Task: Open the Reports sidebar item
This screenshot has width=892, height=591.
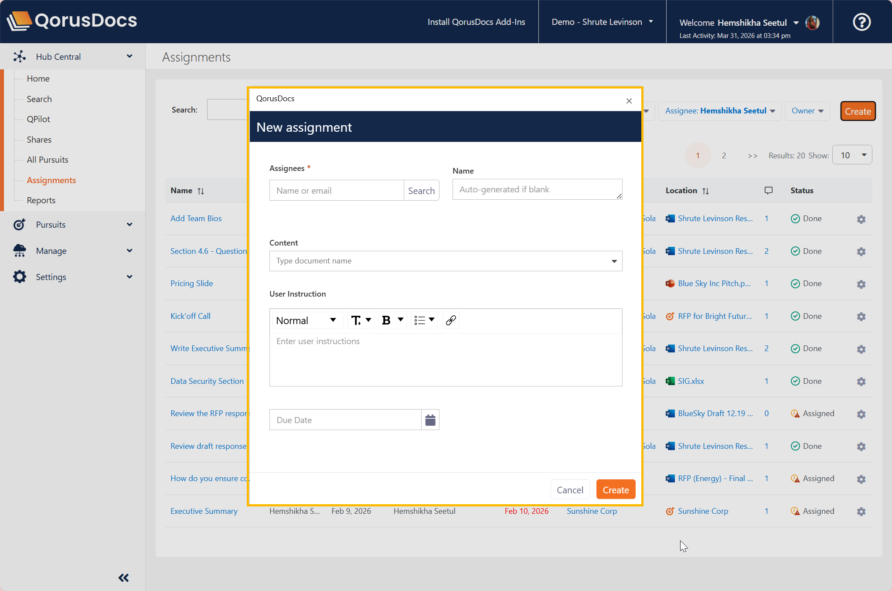Action: point(41,200)
